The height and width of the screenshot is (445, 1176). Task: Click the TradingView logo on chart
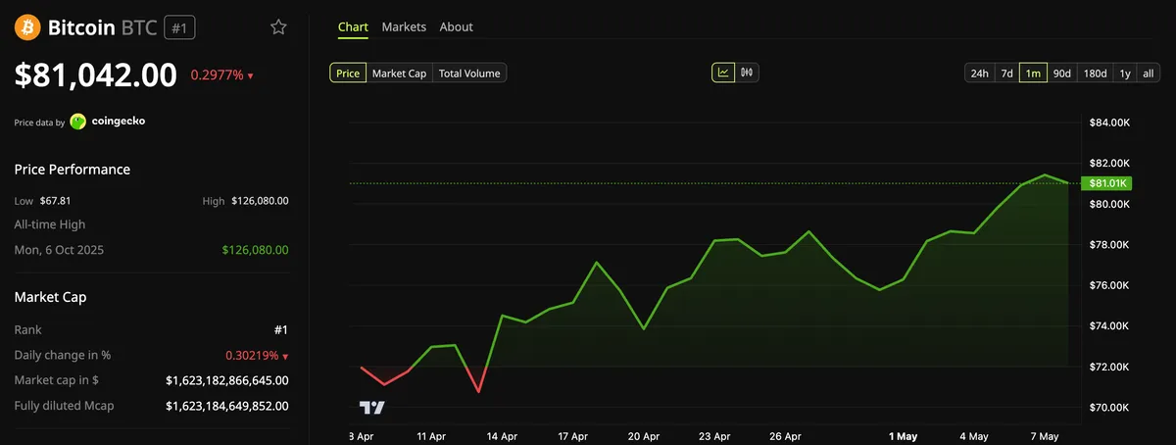click(x=371, y=407)
